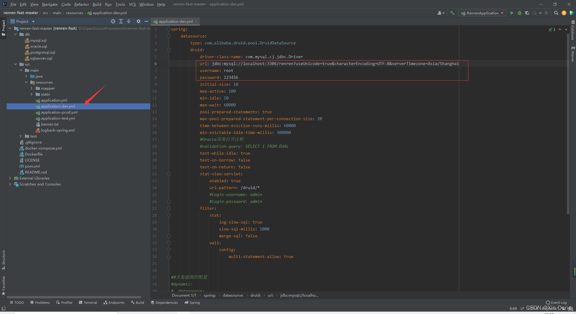Screen dimensions: 576x314
Task: Open the Problems tool window
Action: click(x=40, y=303)
